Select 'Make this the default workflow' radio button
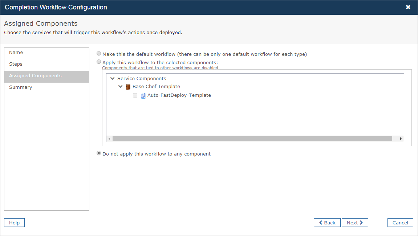This screenshot has height=236, width=418. tap(99, 54)
